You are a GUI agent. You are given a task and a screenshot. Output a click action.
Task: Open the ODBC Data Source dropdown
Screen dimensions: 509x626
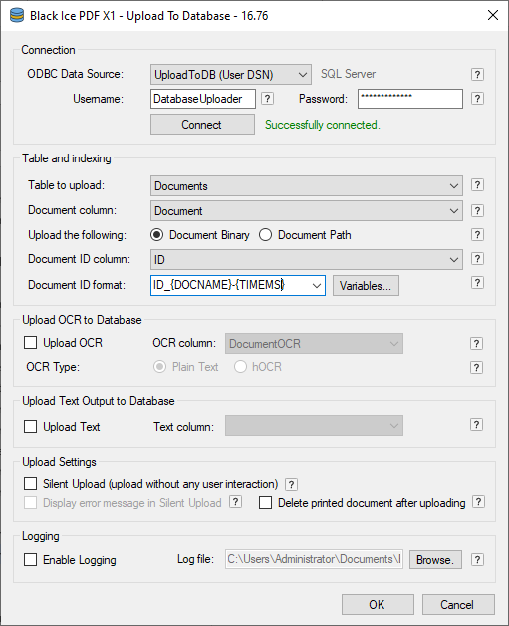(230, 74)
